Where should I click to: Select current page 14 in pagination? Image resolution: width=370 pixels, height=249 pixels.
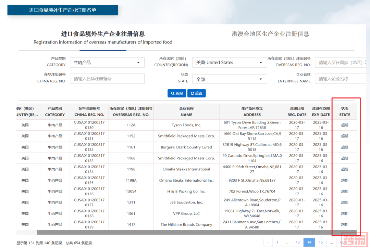coord(309,243)
